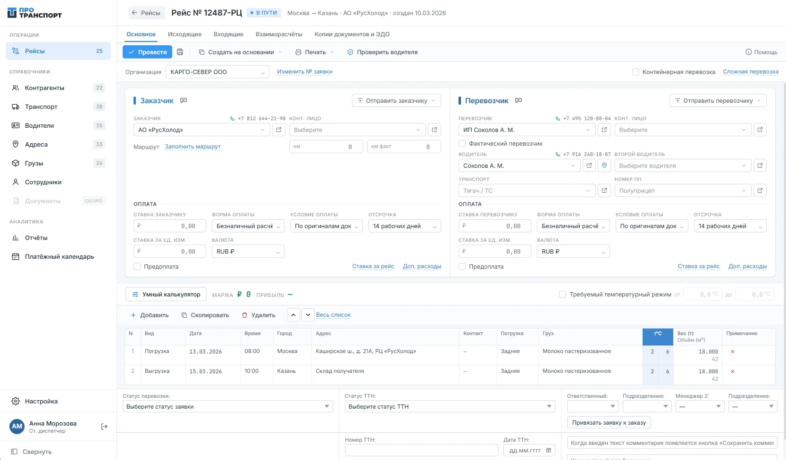The width and height of the screenshot is (786, 460).
Task: Open Контрагенты in sidebar
Action: [58, 88]
